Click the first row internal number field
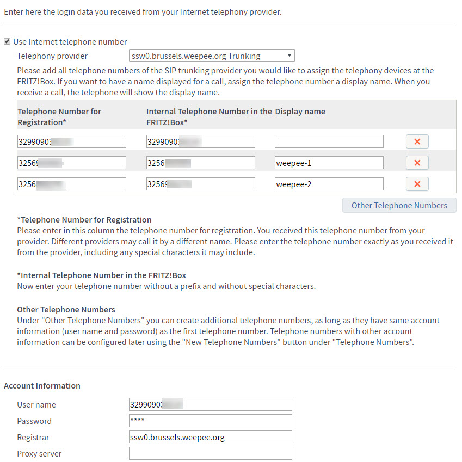The image size is (462, 462). (x=200, y=141)
